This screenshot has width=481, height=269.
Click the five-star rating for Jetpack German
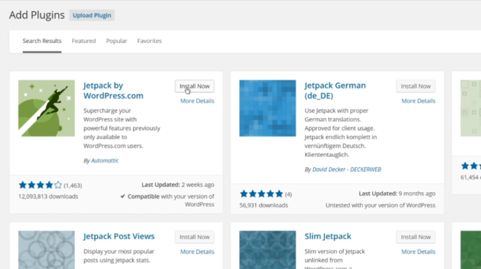tap(262, 194)
